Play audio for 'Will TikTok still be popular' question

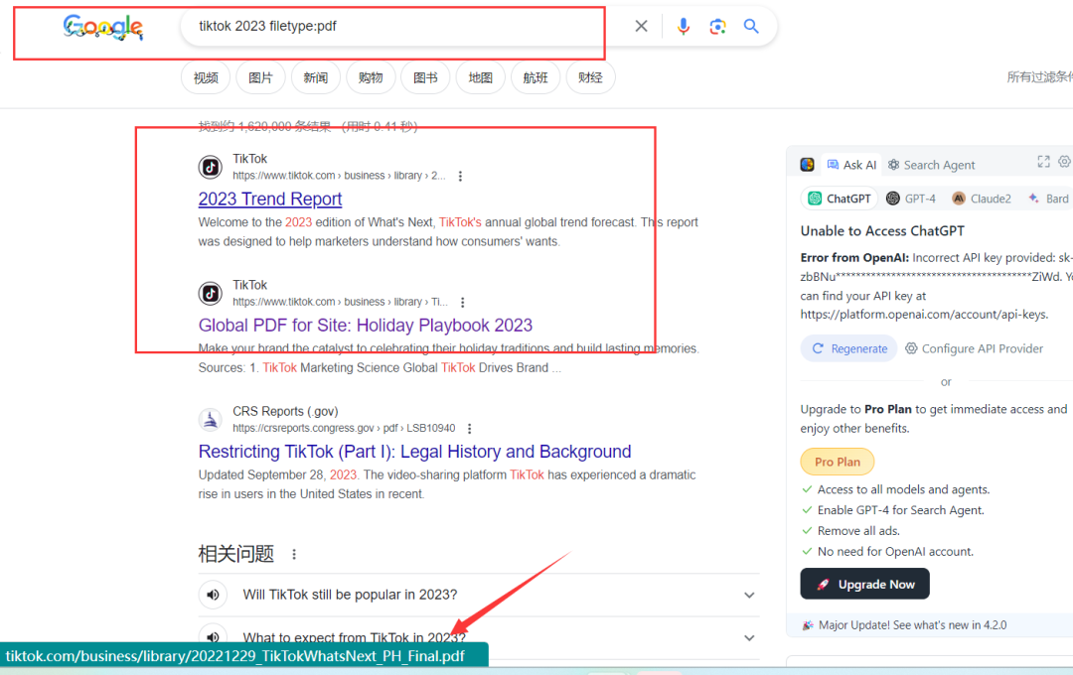tap(213, 595)
